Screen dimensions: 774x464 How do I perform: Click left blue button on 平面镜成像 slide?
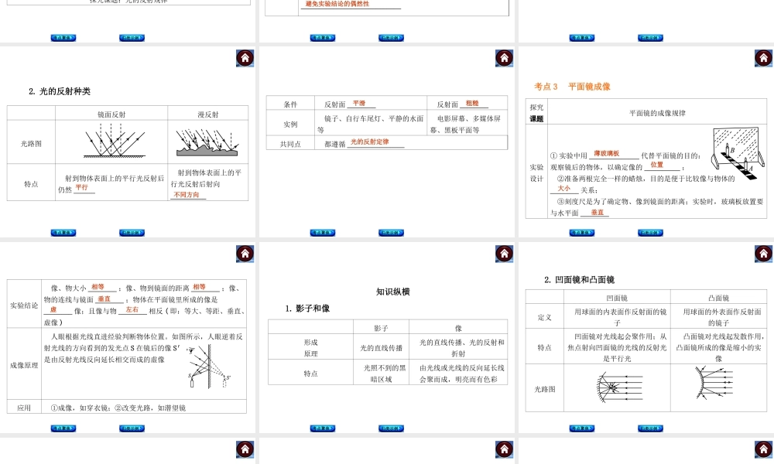point(581,233)
